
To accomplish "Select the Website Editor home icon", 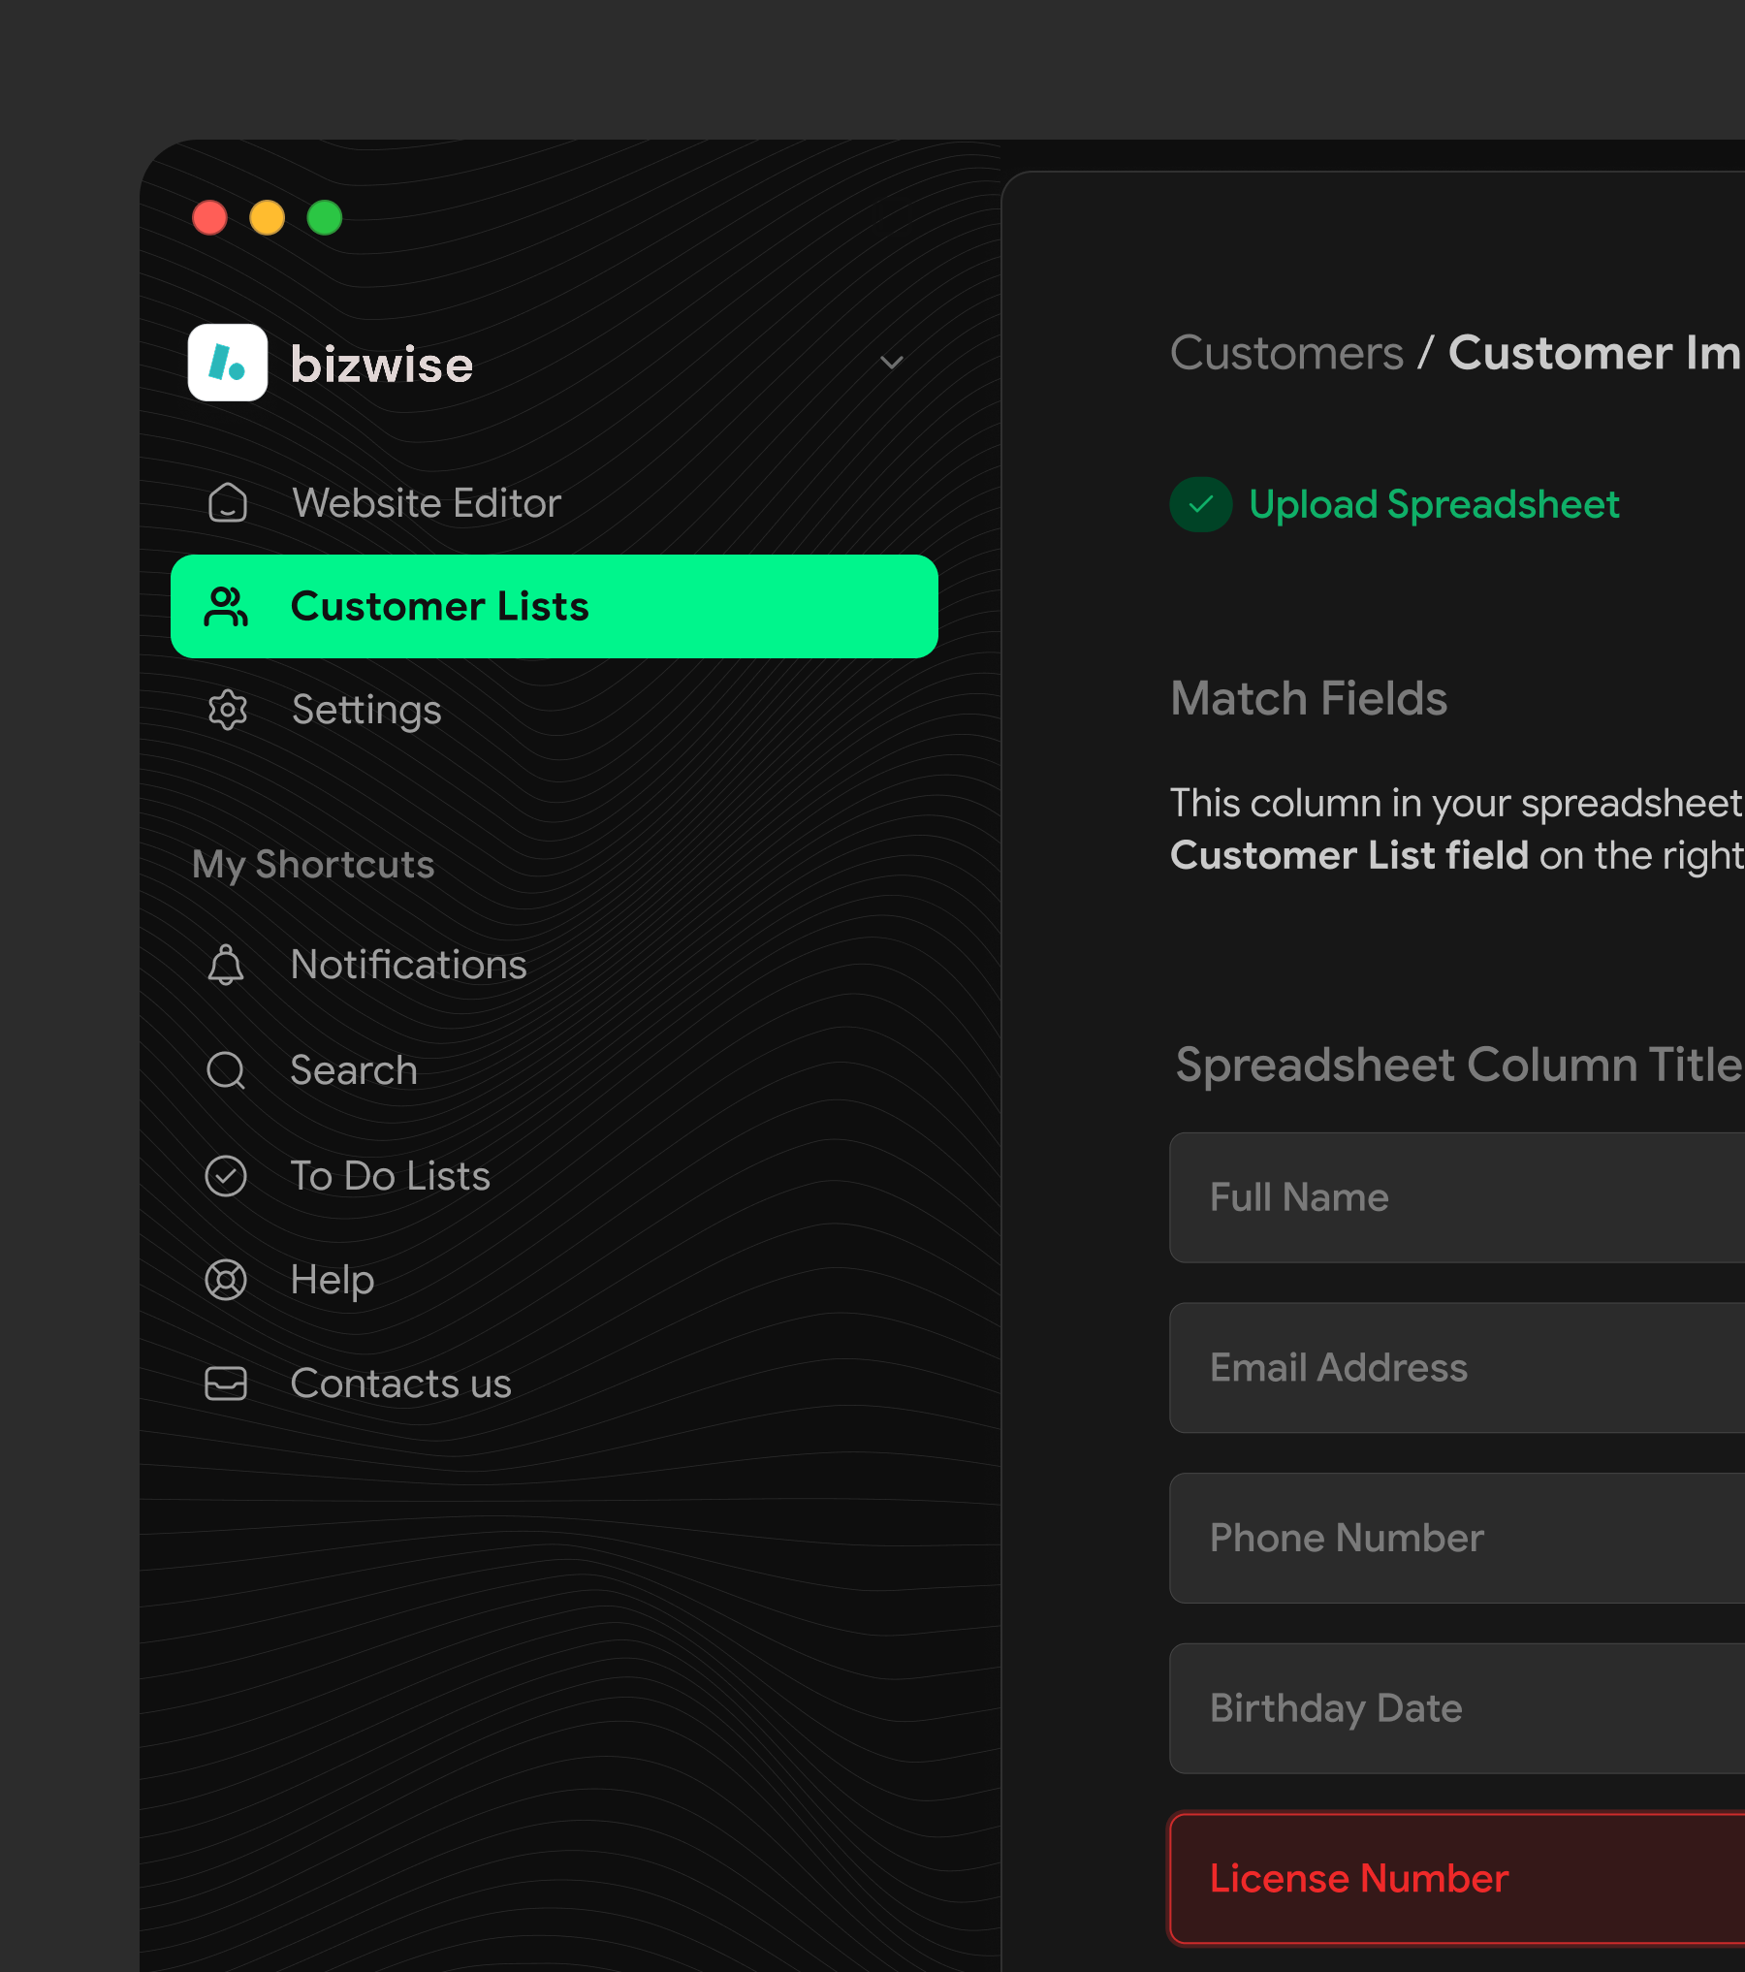I will click(x=226, y=503).
